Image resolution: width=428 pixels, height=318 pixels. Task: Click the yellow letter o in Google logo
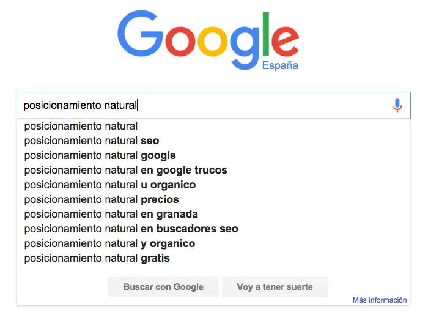pos(213,41)
